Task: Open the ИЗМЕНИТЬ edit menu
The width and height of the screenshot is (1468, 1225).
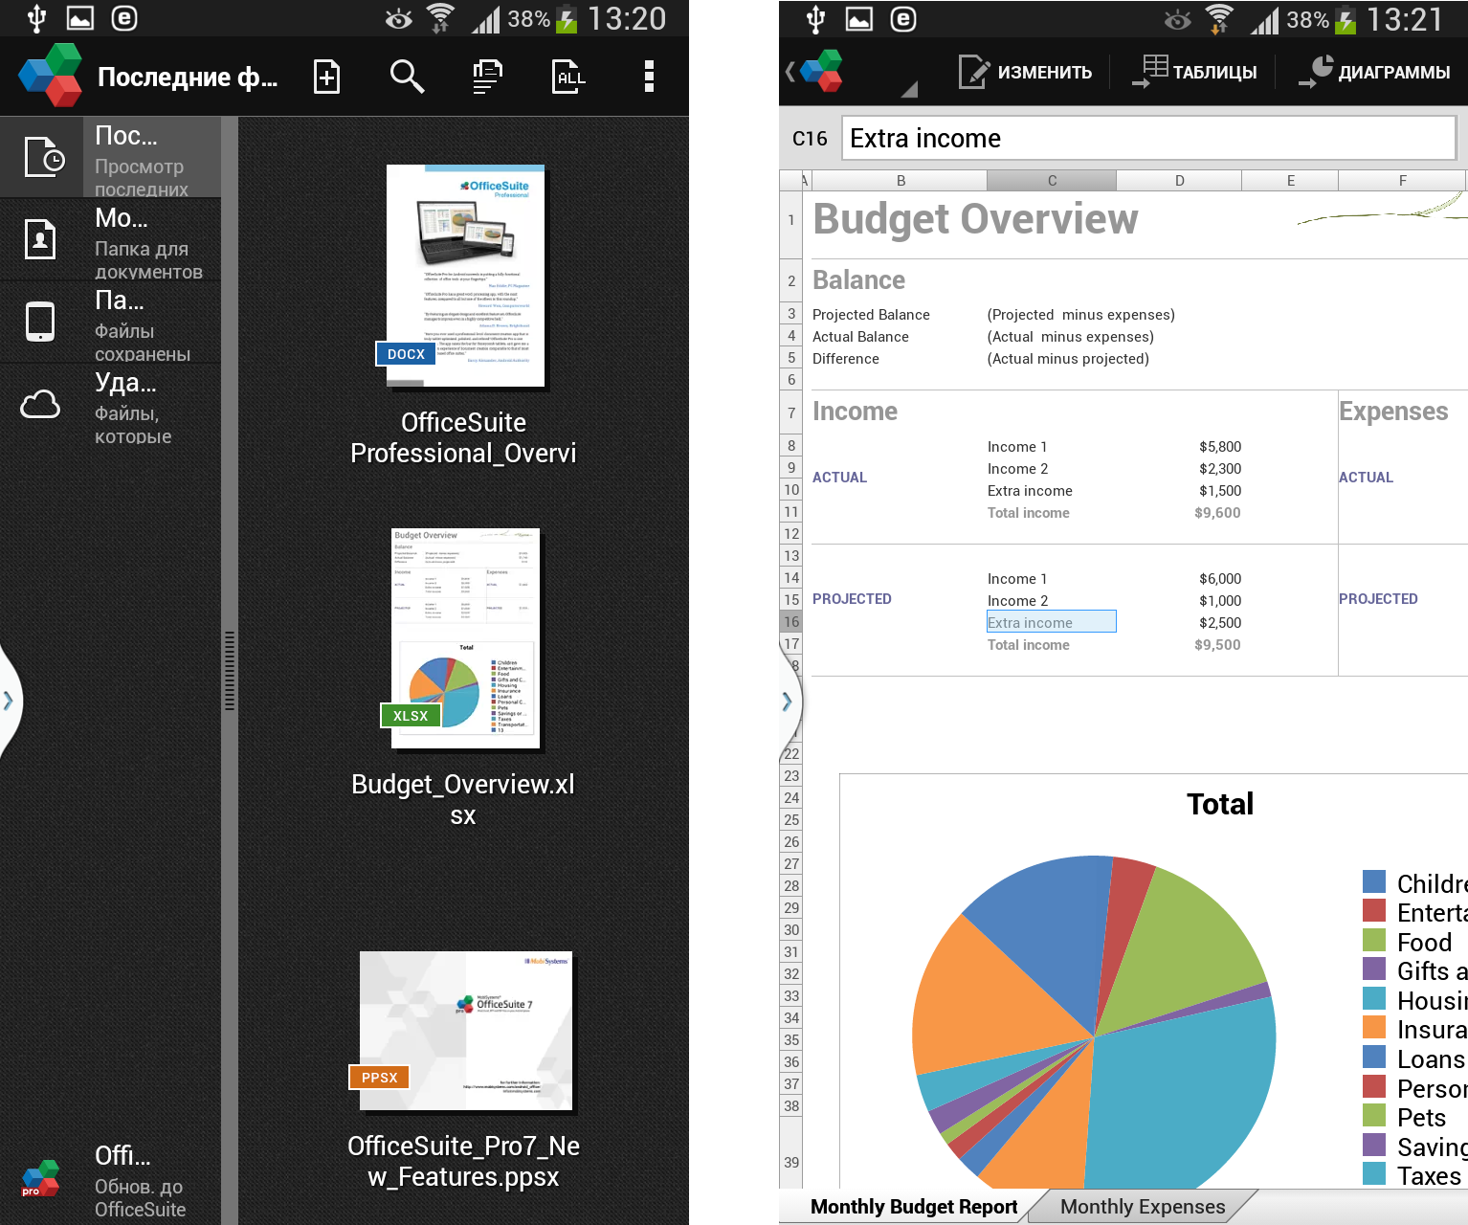Action: coord(1025,72)
